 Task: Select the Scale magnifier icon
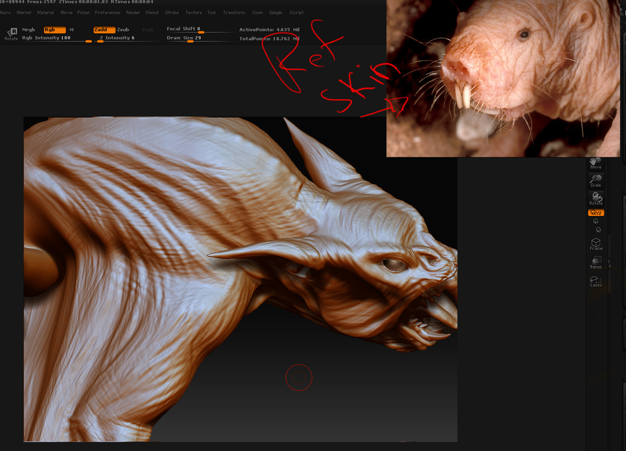[x=596, y=181]
